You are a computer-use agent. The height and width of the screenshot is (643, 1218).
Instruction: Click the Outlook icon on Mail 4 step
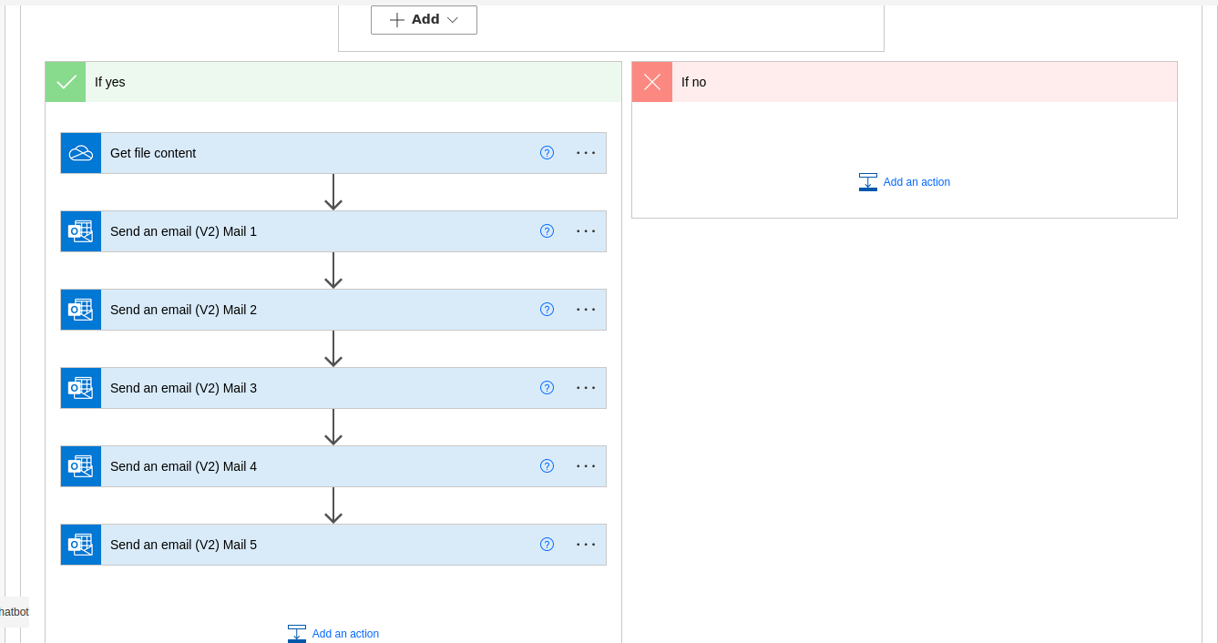tap(81, 466)
